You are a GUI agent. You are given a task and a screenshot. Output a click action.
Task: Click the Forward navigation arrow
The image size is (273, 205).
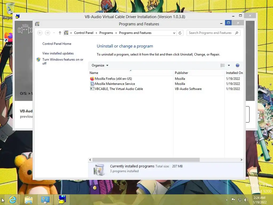(47, 33)
